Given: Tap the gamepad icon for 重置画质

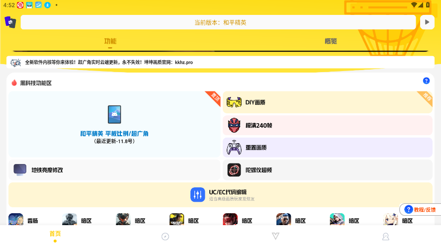Looking at the screenshot, I should 234,147.
